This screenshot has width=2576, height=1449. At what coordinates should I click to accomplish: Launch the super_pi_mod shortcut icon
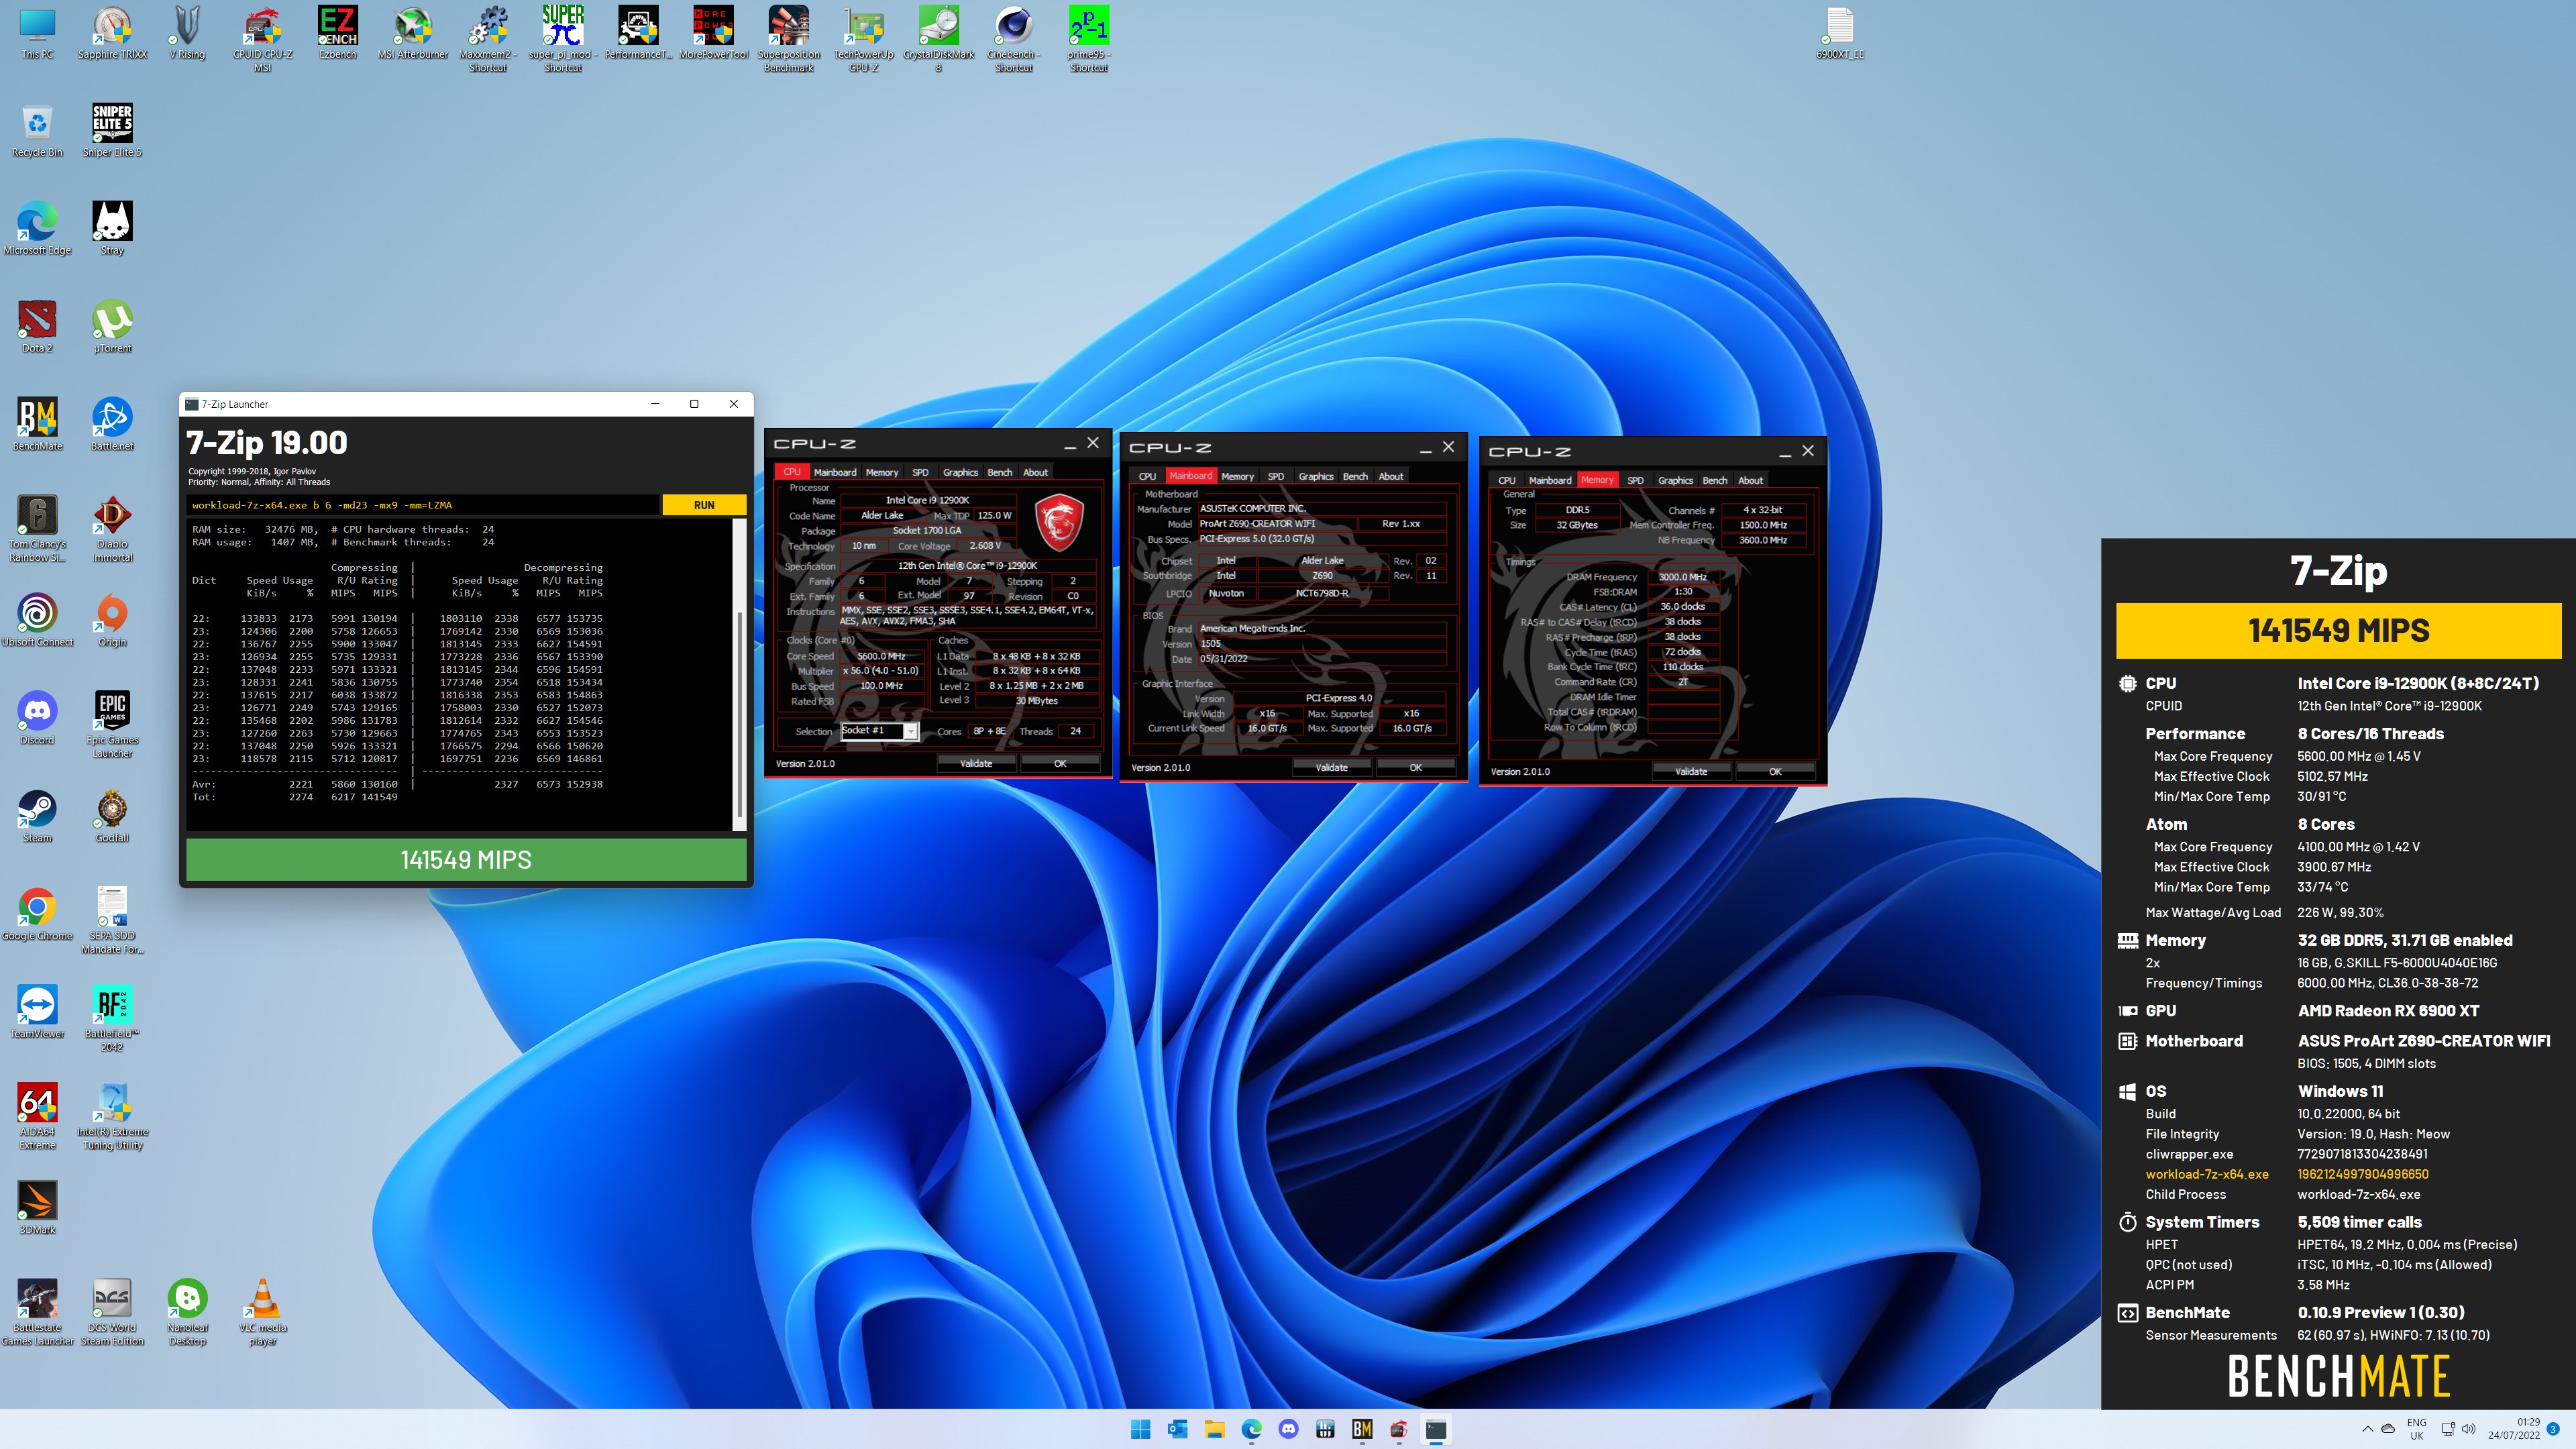(x=563, y=38)
